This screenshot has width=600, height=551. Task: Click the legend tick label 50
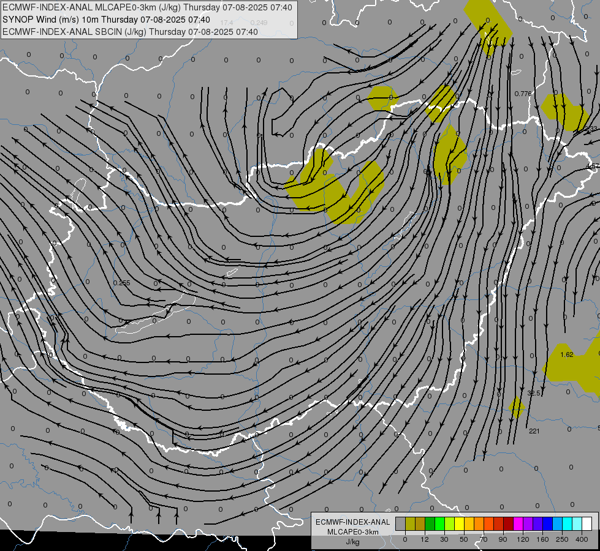click(x=464, y=539)
